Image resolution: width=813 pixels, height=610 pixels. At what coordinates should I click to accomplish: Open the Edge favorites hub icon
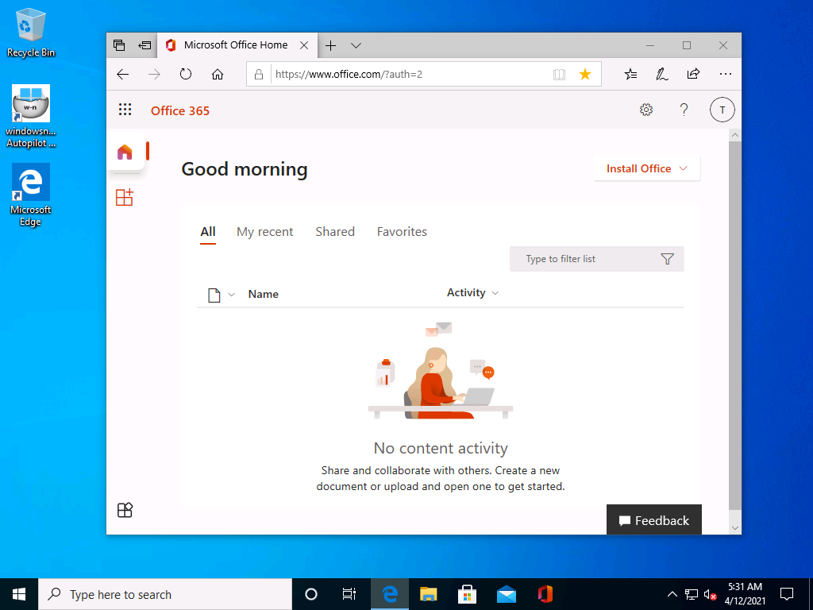[630, 74]
